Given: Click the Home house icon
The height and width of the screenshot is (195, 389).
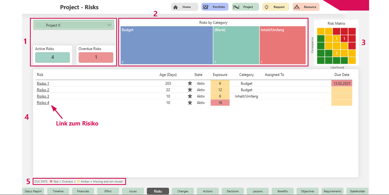Looking at the screenshot, I should (175, 7).
